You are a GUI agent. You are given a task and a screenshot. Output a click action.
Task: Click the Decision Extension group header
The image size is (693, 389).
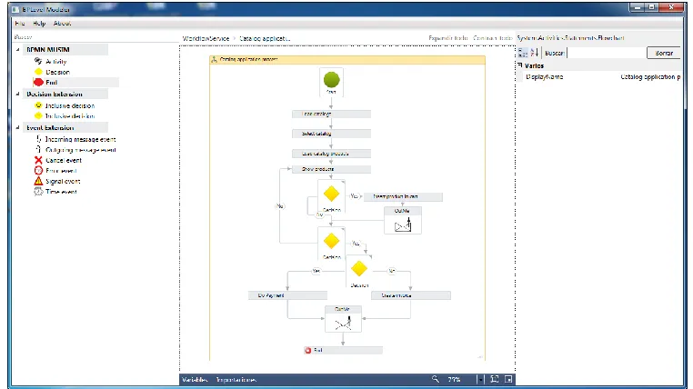coord(65,94)
